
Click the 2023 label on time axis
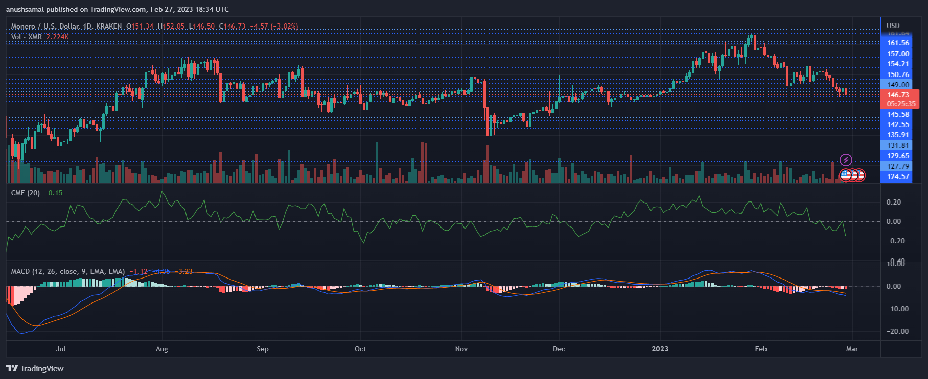pos(660,349)
